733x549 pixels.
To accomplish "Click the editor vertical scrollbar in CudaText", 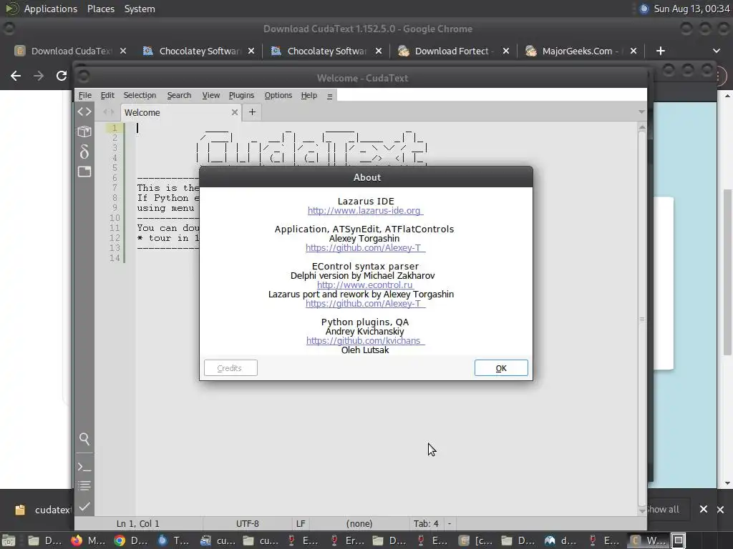I will pyautogui.click(x=642, y=319).
